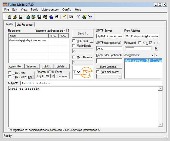Click the red lightning send icon
The width and height of the screenshot is (170, 141).
[64, 17]
